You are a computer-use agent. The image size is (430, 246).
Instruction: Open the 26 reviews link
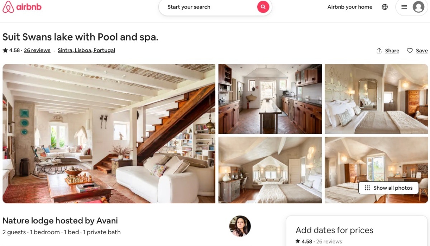click(37, 50)
